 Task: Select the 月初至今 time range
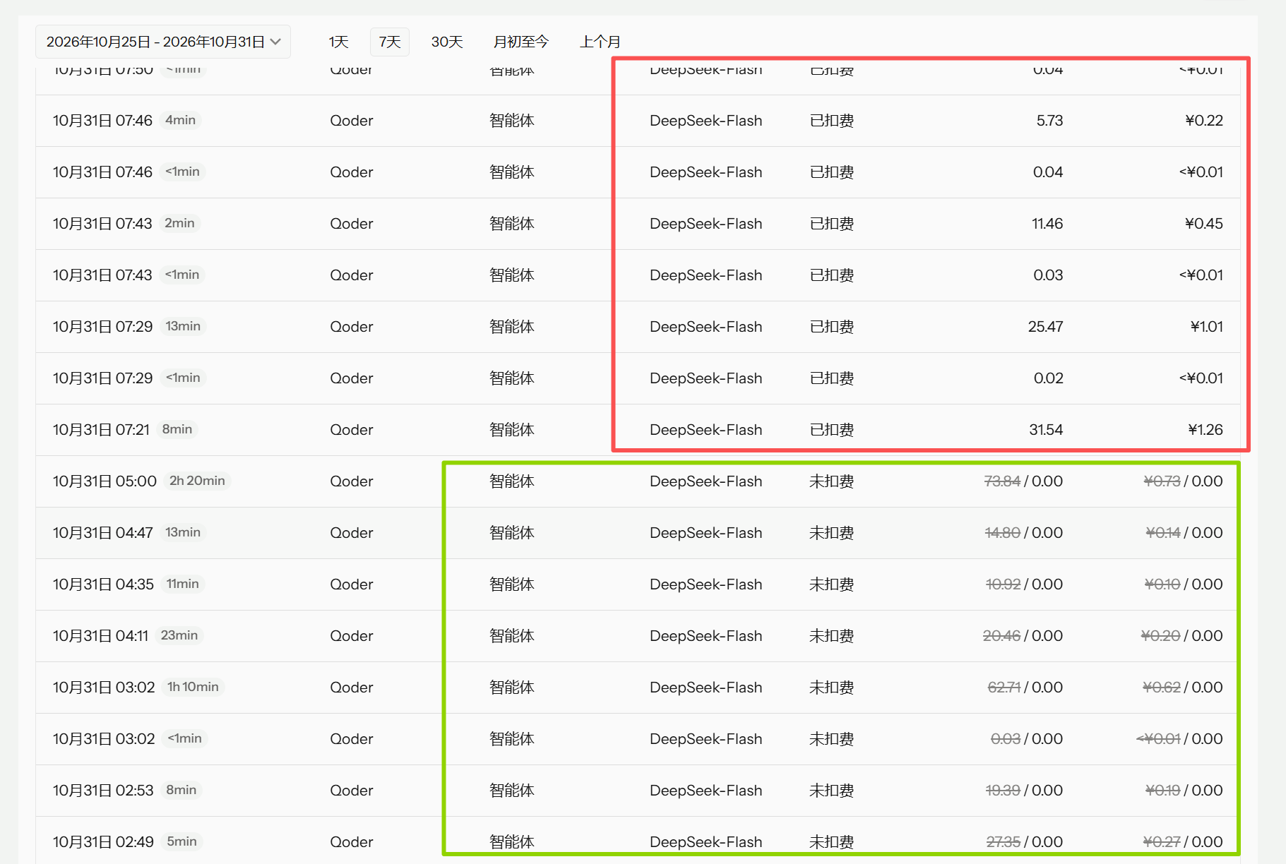point(520,42)
